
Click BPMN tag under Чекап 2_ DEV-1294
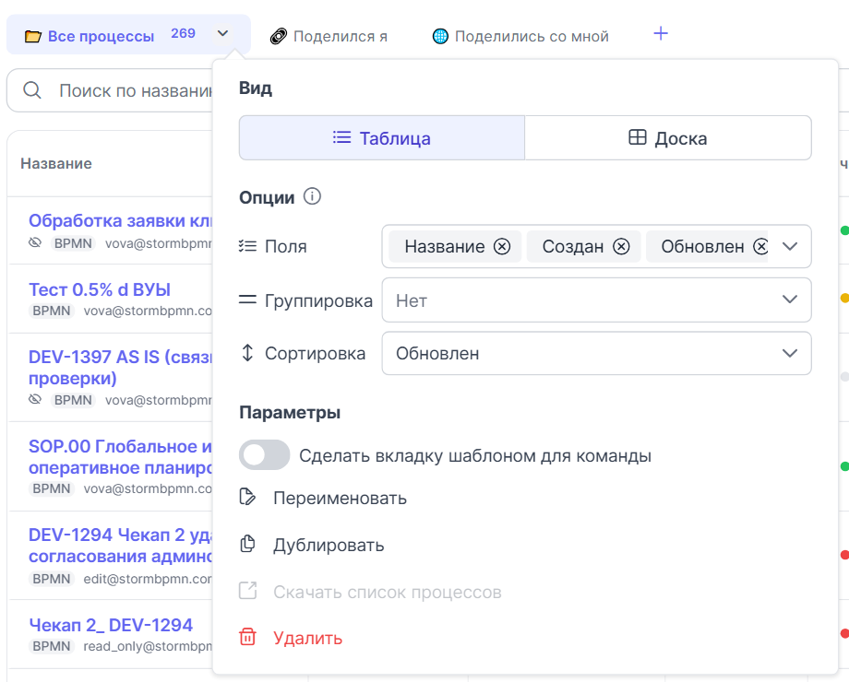point(52,646)
